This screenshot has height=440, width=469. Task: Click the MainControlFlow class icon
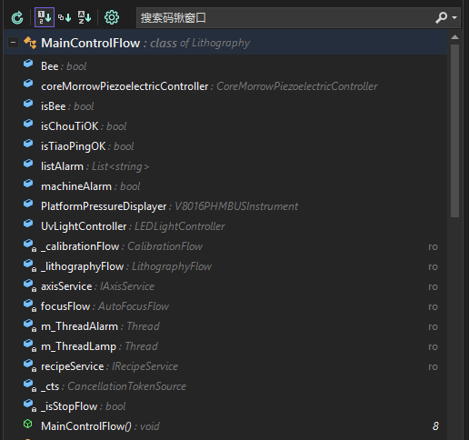coord(30,43)
